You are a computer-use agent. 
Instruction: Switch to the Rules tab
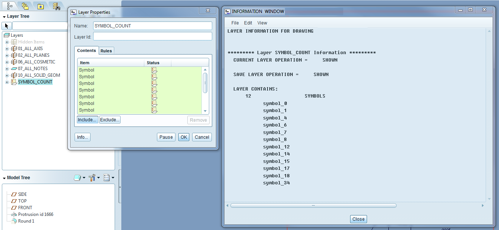106,51
